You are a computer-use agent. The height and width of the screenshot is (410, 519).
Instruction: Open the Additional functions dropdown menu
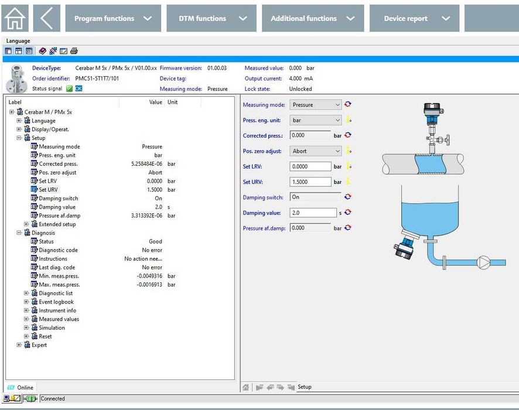tap(313, 18)
